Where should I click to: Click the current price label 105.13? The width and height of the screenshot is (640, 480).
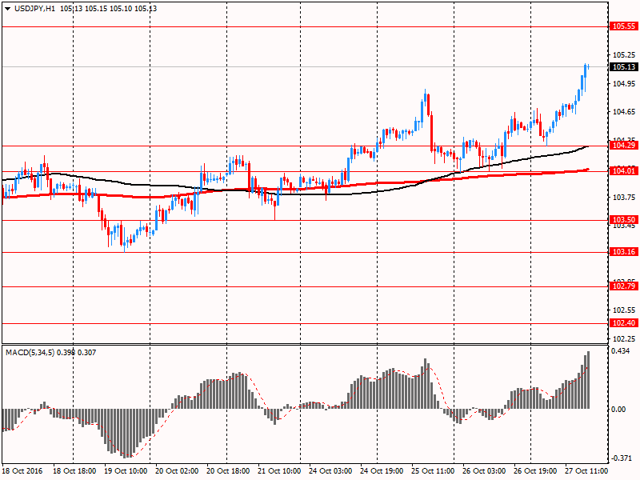tap(624, 67)
